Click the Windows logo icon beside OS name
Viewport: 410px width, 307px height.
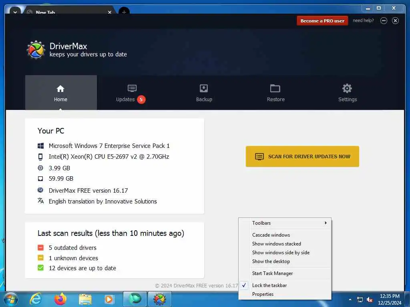[x=40, y=146]
